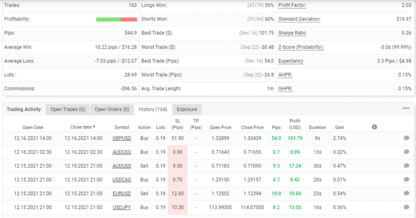
Task: Sort by Close Price column header
Action: (252, 127)
